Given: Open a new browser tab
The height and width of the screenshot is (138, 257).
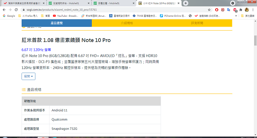Looking at the screenshot, I should (186, 3).
